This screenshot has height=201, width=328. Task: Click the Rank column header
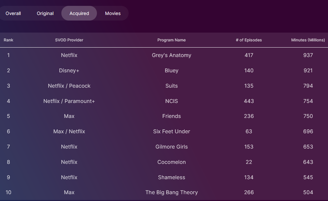[8, 40]
